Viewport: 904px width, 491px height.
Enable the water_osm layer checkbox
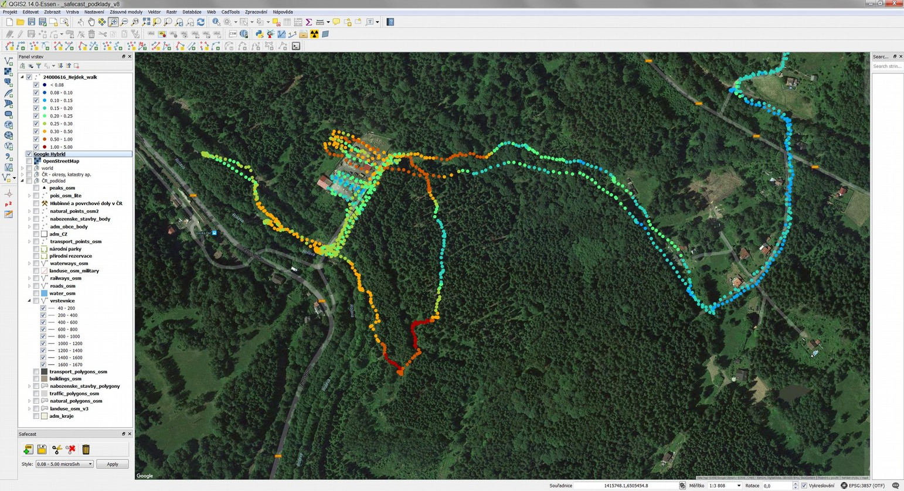36,294
